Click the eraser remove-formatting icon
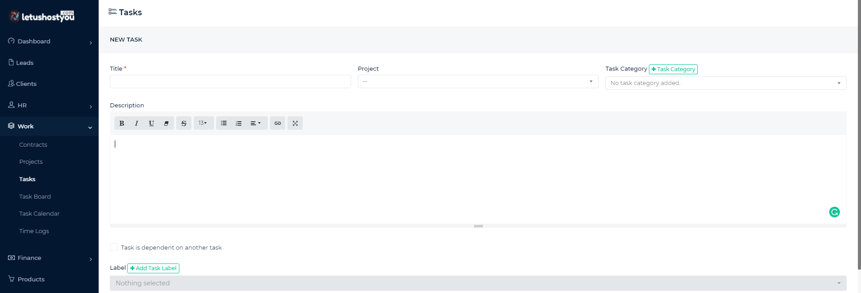Image resolution: width=861 pixels, height=293 pixels. (166, 123)
